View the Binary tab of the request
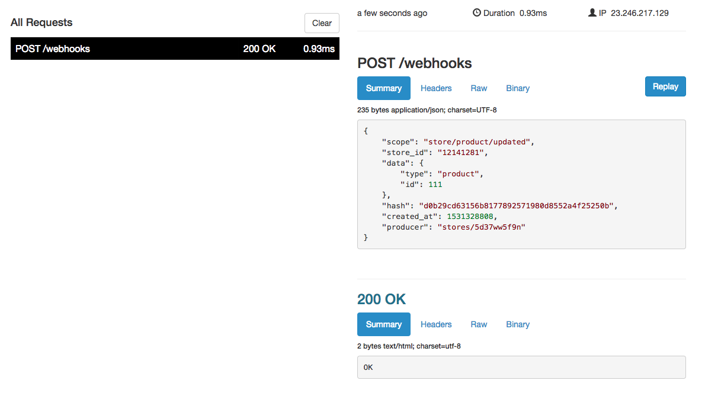 517,88
